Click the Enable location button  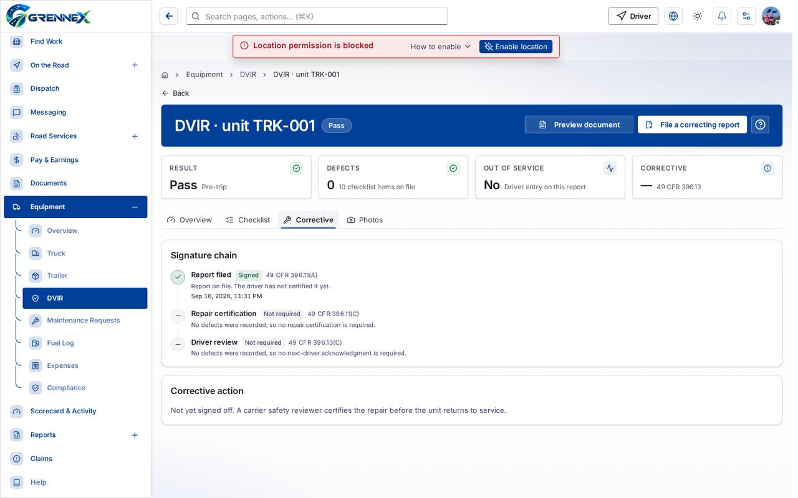516,47
